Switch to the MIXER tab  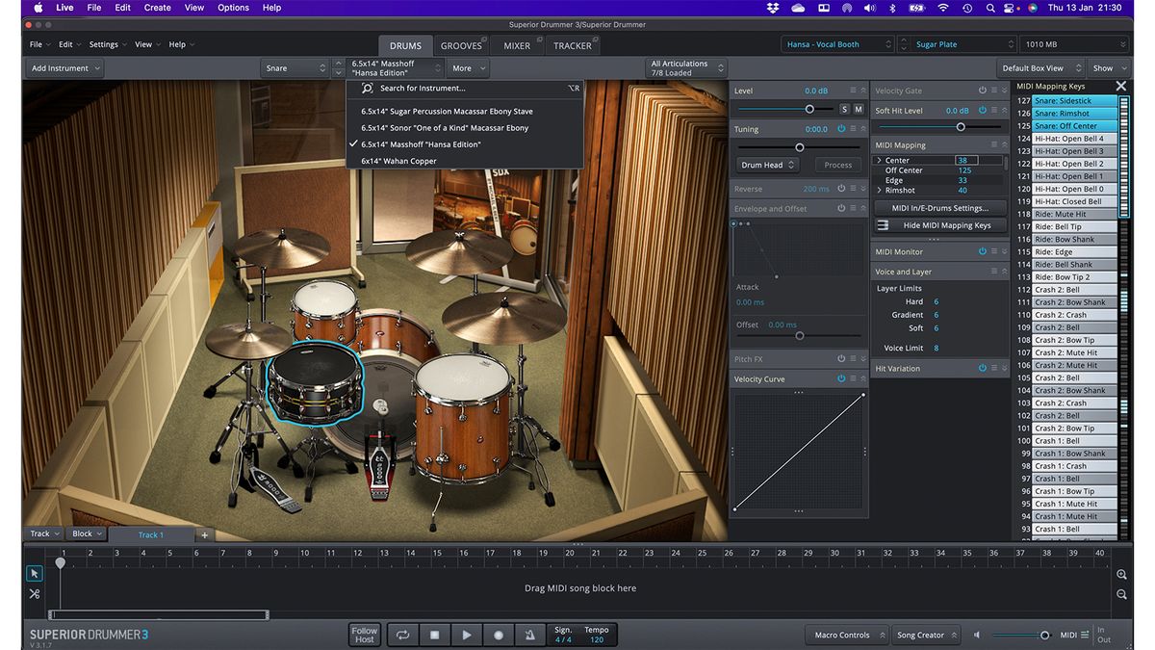point(517,44)
